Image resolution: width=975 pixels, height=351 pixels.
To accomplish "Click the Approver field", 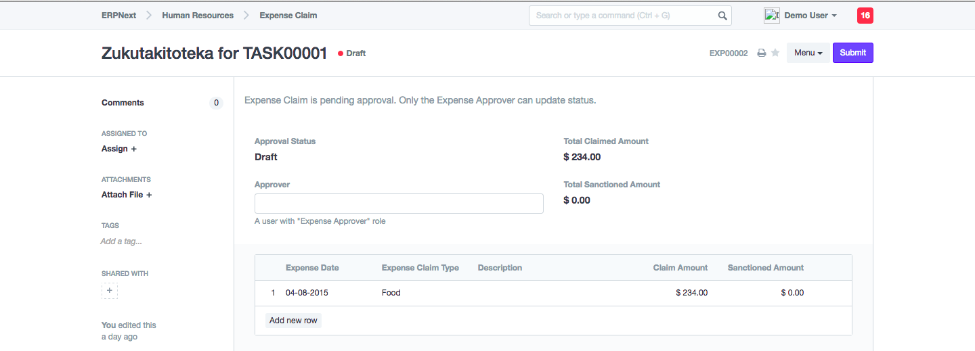I will pyautogui.click(x=399, y=204).
